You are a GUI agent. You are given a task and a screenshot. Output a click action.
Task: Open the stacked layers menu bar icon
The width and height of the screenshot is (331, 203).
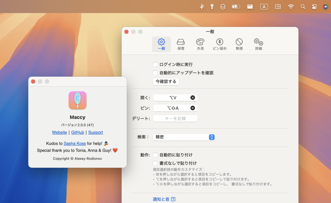(223, 7)
